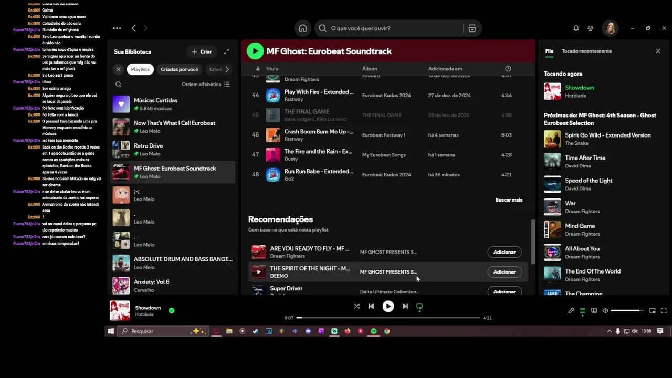Switch to the Fila tab

(549, 51)
